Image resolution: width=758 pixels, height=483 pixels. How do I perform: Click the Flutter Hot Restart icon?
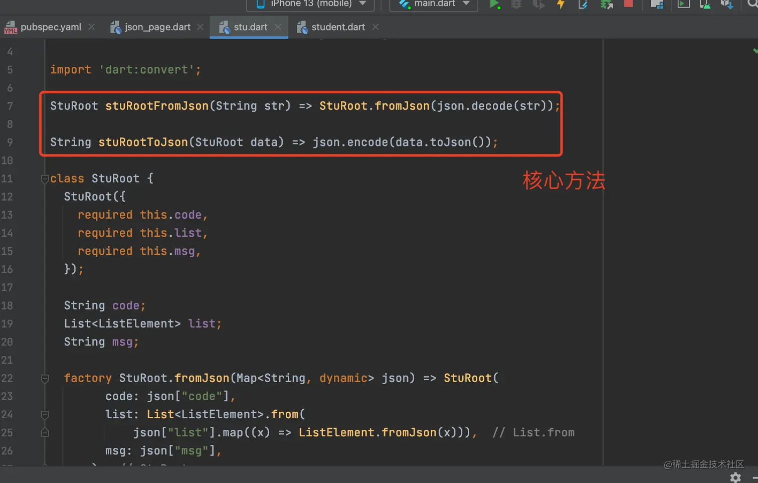[583, 4]
